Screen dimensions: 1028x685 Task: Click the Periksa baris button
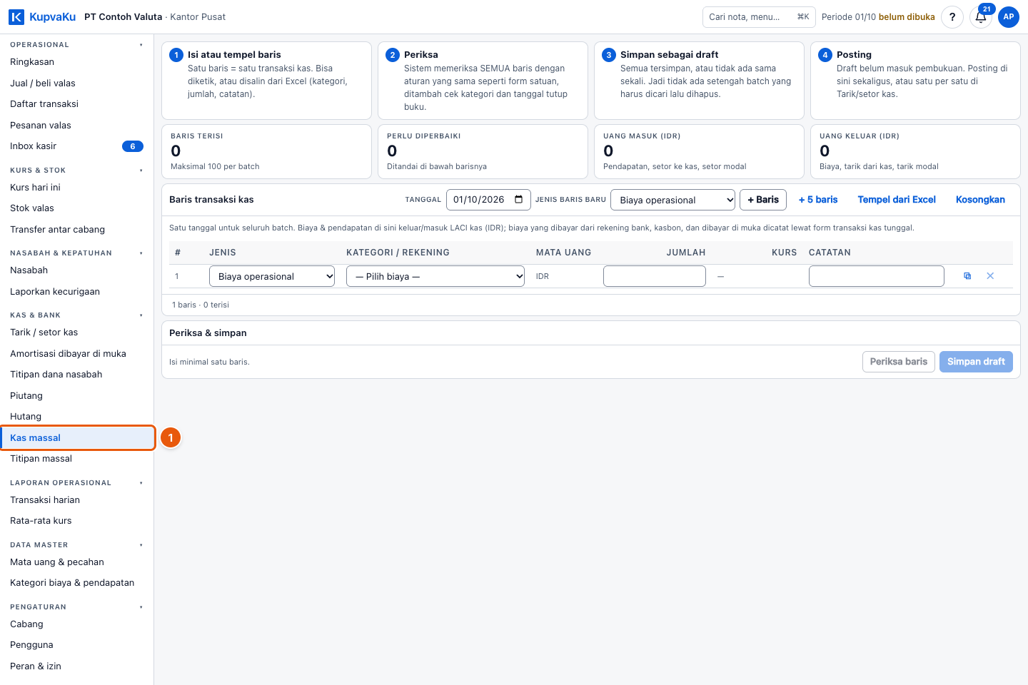click(x=899, y=362)
